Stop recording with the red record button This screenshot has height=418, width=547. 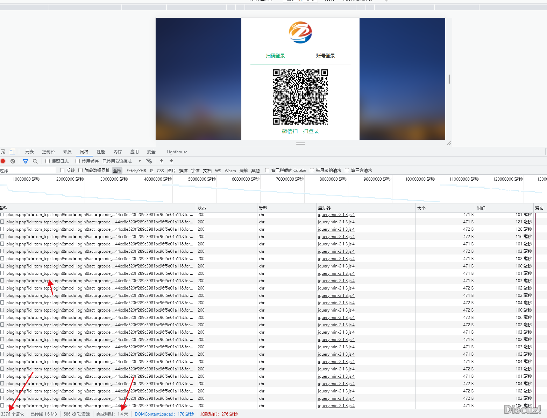(x=3, y=161)
